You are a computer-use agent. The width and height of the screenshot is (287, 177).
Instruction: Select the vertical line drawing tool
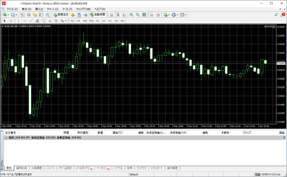[19, 21]
